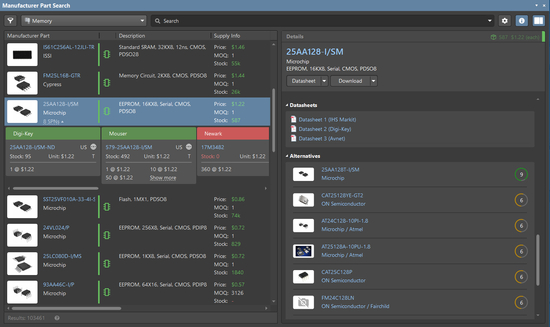Click component icon for 25AA128-I/SM row
The width and height of the screenshot is (550, 327).
[107, 111]
